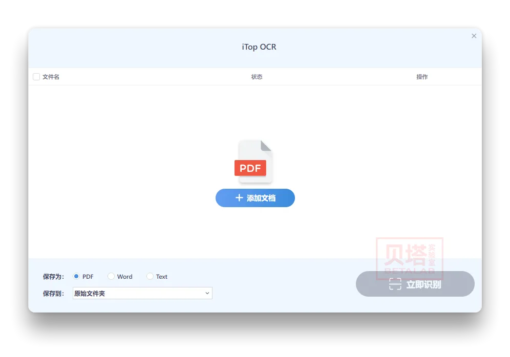The image size is (510, 357).
Task: Click the 立即识别 recognize button
Action: click(415, 284)
